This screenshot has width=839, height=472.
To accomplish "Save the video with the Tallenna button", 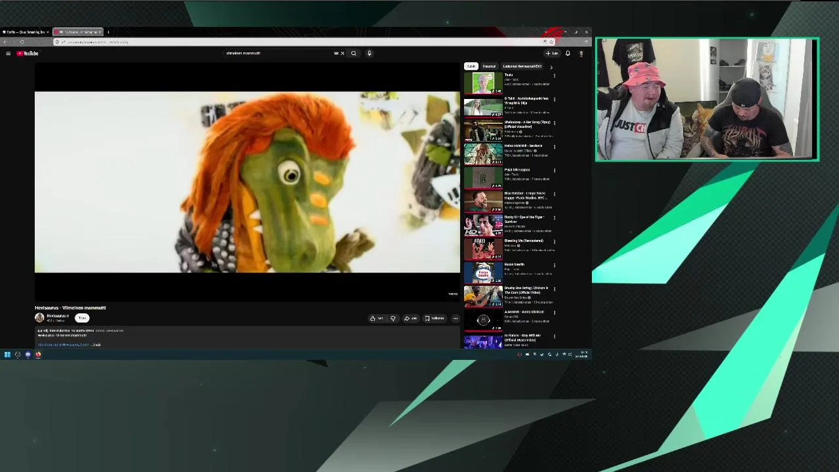I will point(435,318).
